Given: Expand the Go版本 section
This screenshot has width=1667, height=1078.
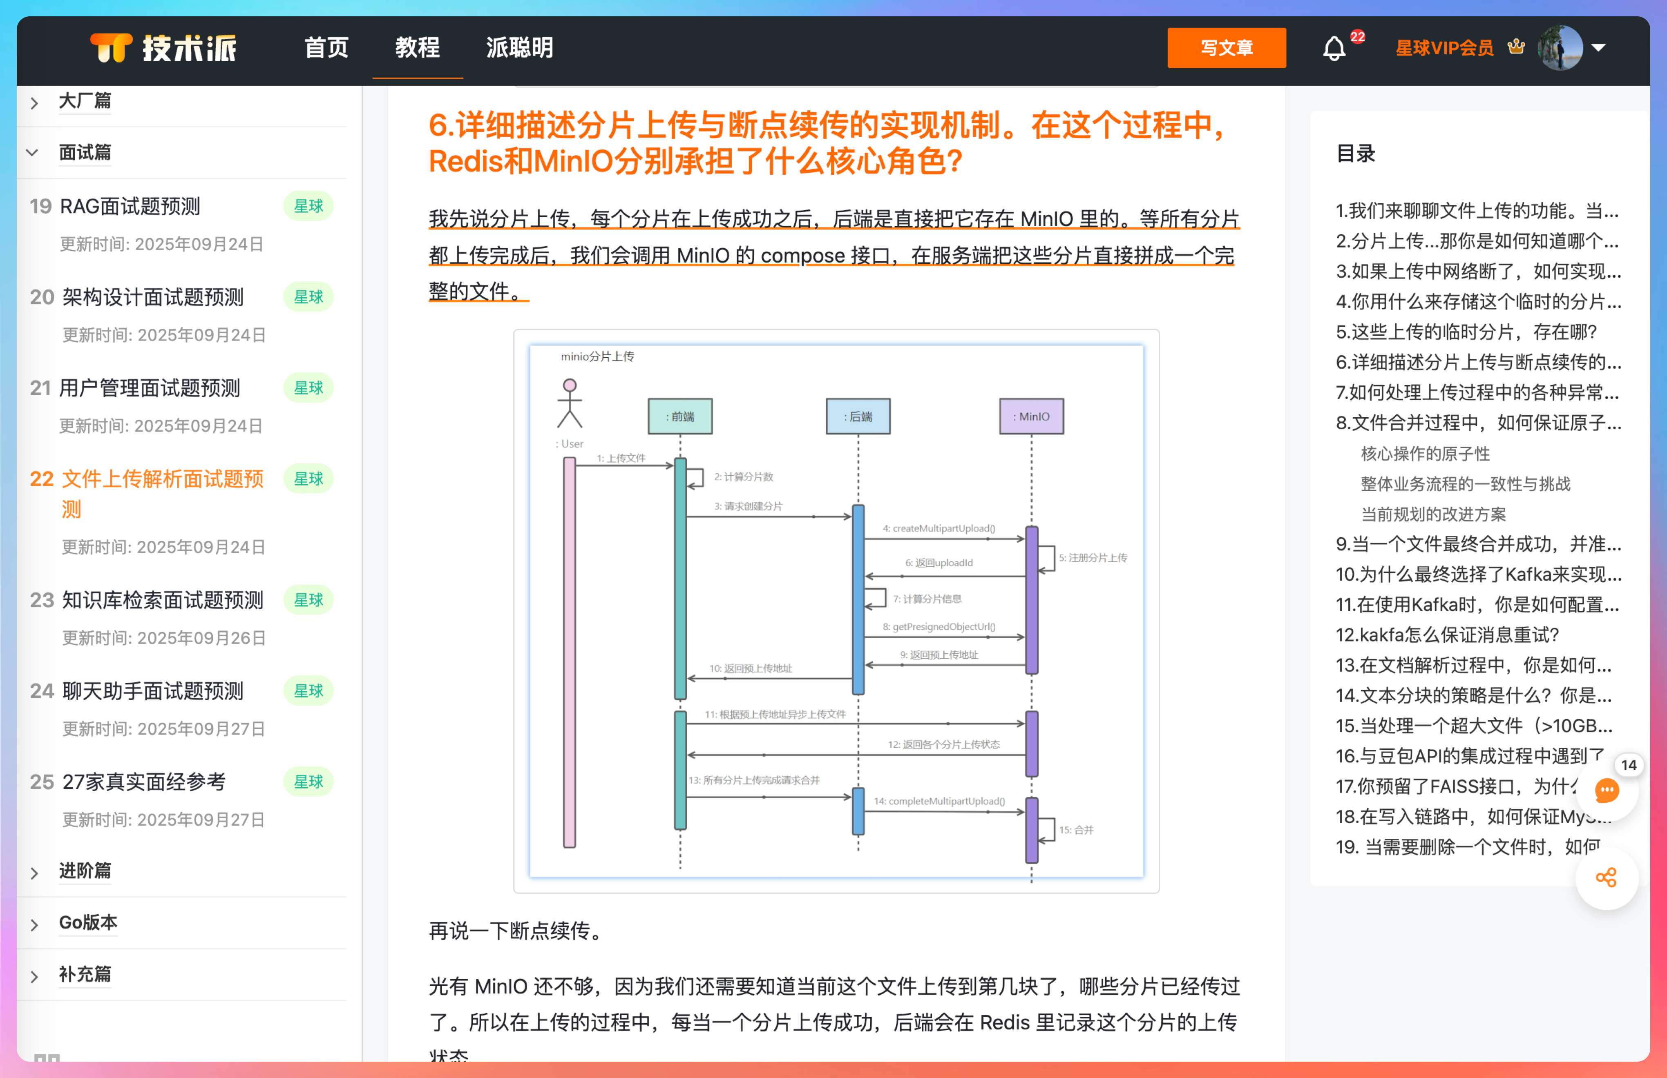Looking at the screenshot, I should coord(34,924).
